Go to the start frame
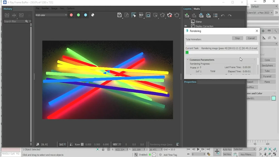Image resolution: width=279 pixels, height=157 pixels. pos(188,149)
